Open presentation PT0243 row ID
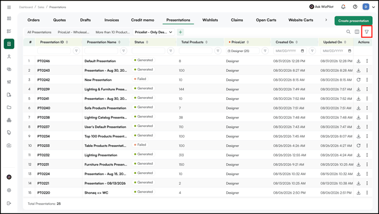This screenshot has height=214, width=379. coord(44,71)
